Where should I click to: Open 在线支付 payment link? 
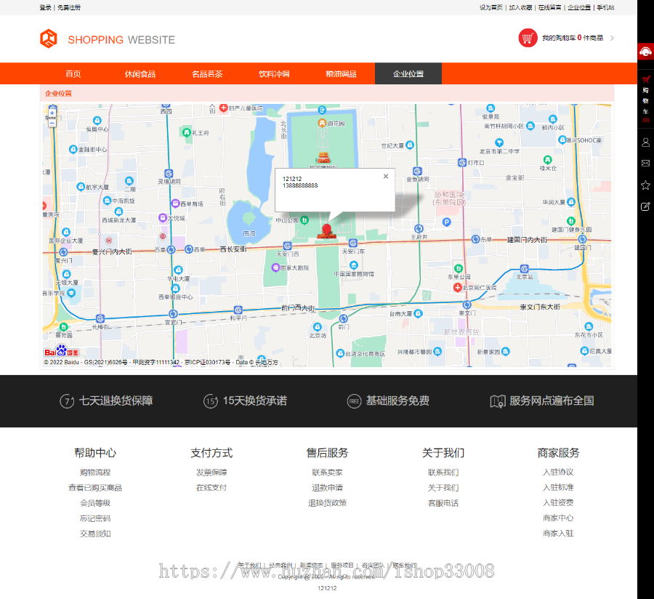(x=211, y=488)
